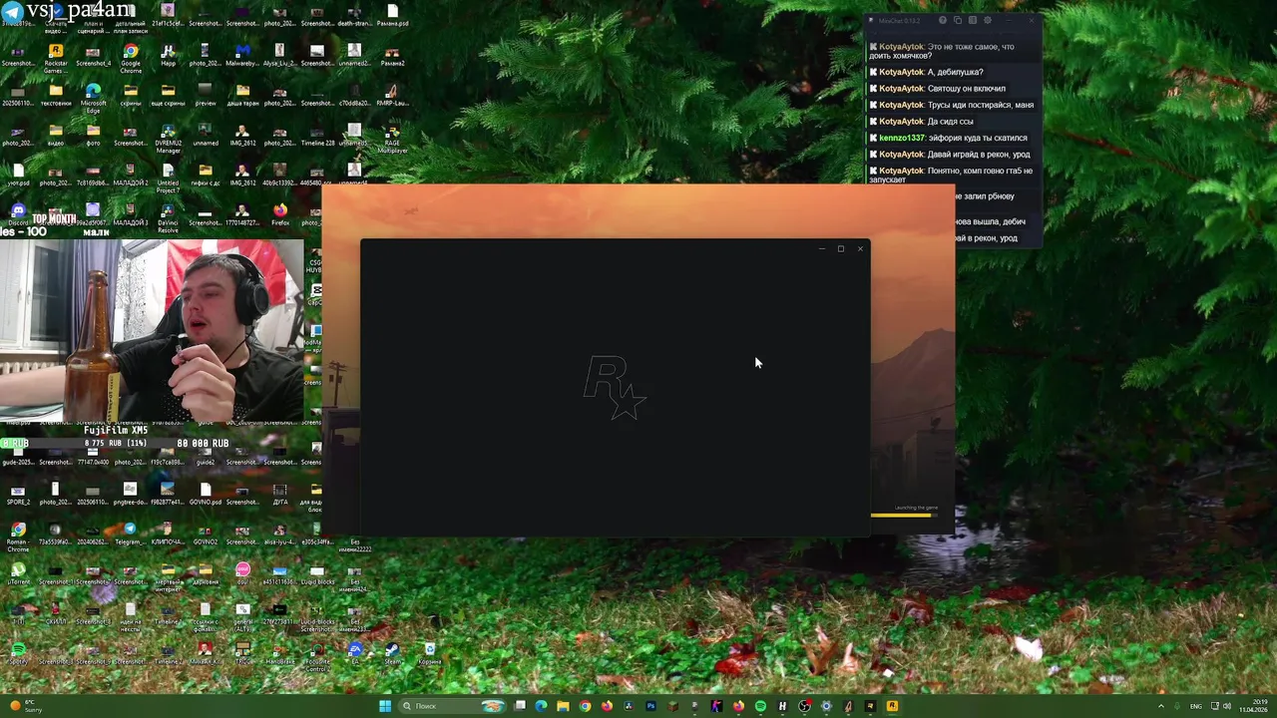The image size is (1277, 718).
Task: Open Рамана.psd file on desktop
Action: (392, 16)
